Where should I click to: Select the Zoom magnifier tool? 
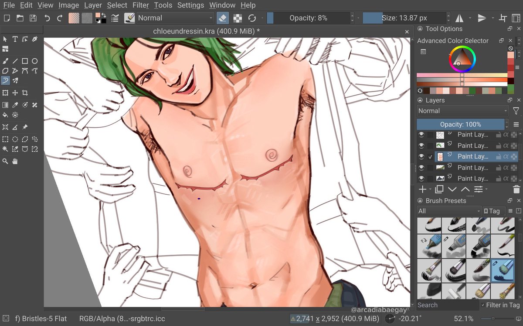point(5,161)
